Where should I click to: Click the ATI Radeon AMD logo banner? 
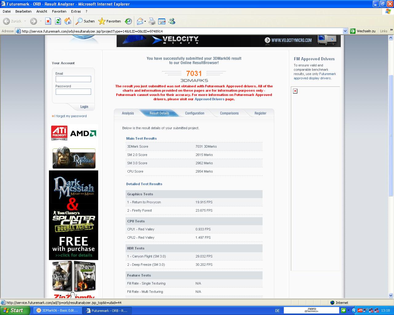74,133
